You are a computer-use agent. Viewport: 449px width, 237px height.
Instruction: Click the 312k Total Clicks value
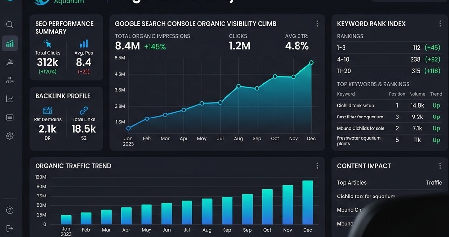47,62
